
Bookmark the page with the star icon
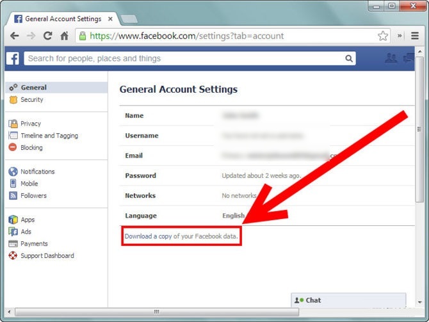coord(383,36)
